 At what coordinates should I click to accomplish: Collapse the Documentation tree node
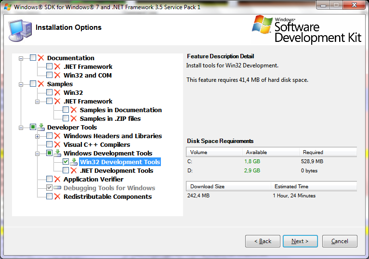coord(21,58)
